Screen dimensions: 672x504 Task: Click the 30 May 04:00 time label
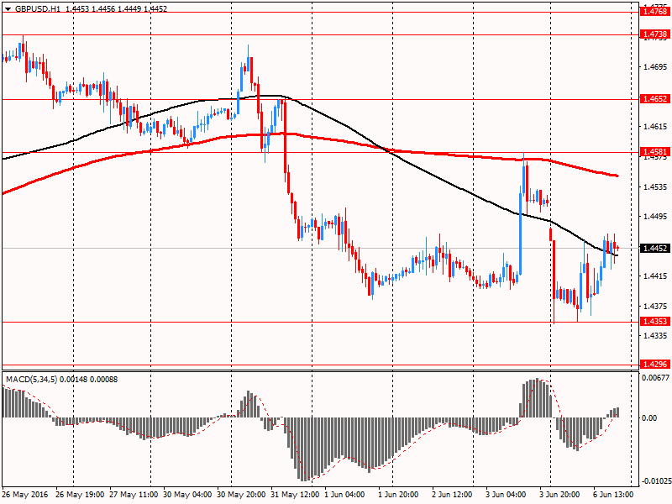(x=187, y=495)
